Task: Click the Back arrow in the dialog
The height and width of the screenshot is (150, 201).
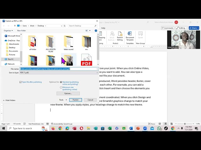Action: click(x=4, y=26)
